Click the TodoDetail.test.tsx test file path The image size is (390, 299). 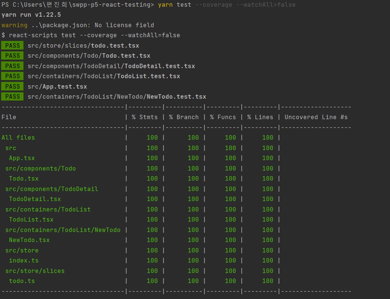coord(111,66)
